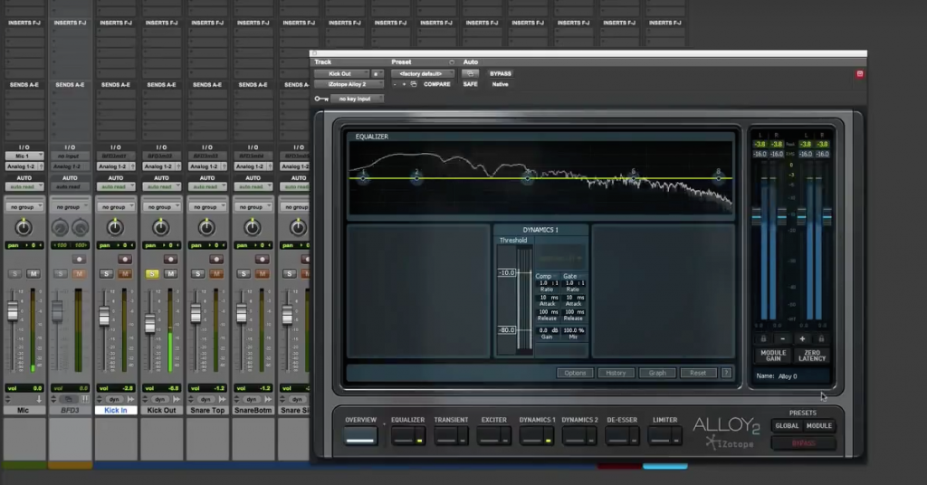Screen dimensions: 927x485
Task: Open the no key input dropdown
Action: (357, 99)
